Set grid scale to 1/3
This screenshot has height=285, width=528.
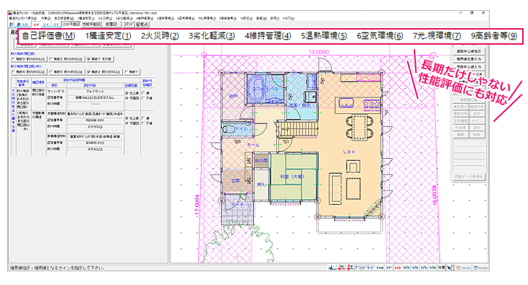tap(406, 268)
